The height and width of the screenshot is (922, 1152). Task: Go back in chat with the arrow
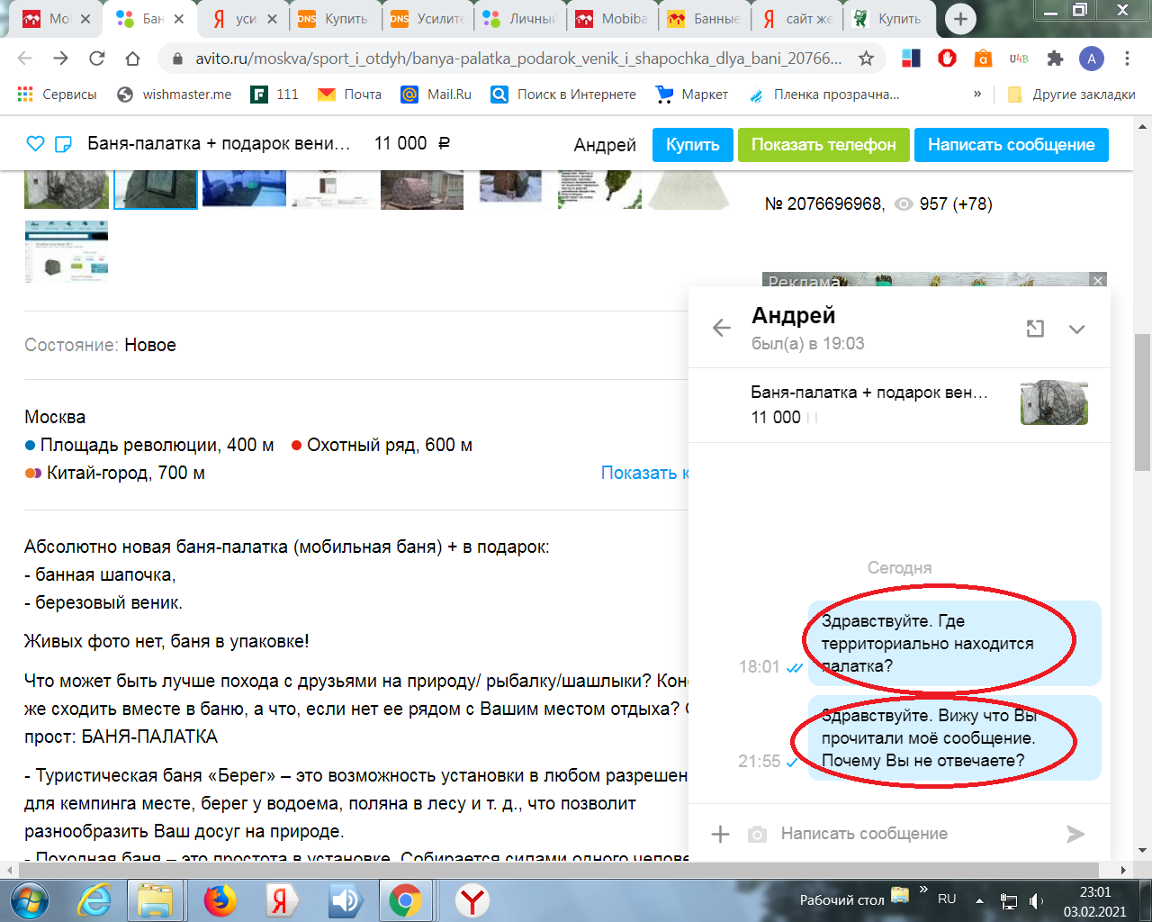point(722,328)
